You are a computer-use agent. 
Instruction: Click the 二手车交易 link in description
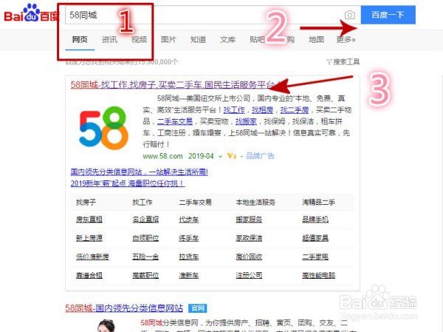175,121
